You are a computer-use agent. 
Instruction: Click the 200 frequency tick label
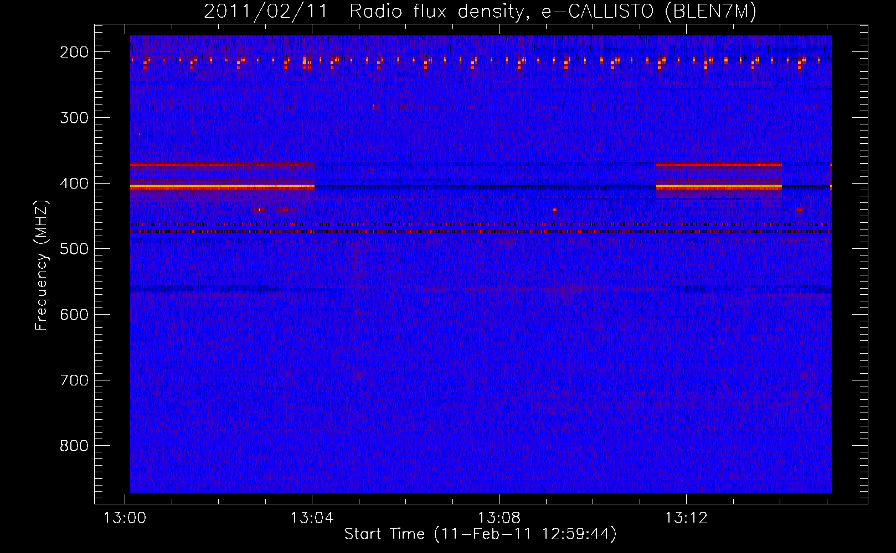pyautogui.click(x=74, y=52)
